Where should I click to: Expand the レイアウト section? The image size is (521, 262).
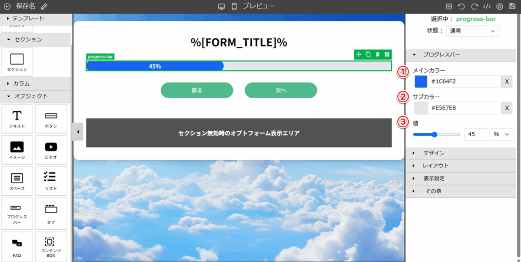point(435,166)
